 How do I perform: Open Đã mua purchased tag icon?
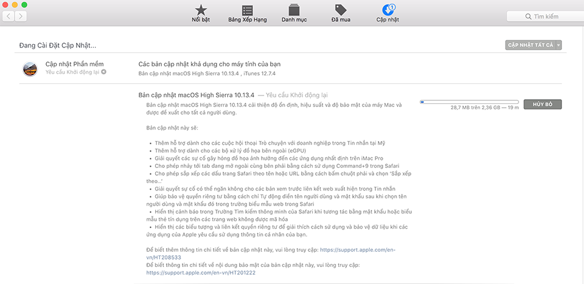pos(341,10)
